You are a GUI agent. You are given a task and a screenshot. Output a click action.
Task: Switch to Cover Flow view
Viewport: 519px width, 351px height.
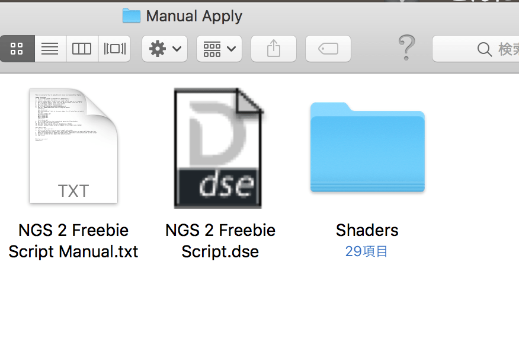[114, 49]
